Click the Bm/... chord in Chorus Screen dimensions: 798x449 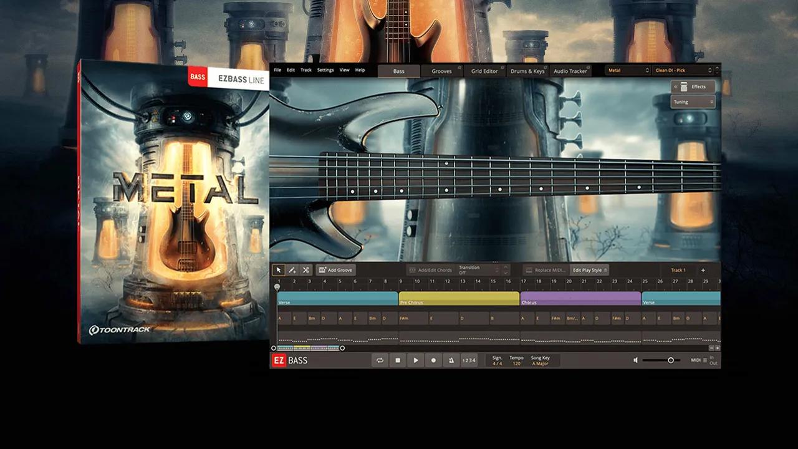(573, 318)
